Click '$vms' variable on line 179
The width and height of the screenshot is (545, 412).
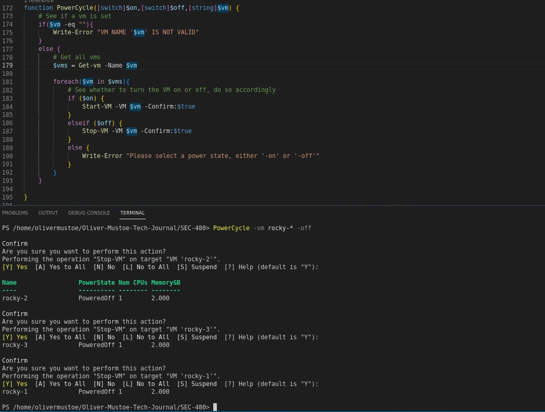tap(60, 65)
